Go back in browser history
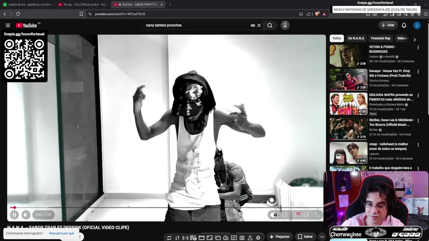The height and width of the screenshot is (241, 429). coord(5,14)
